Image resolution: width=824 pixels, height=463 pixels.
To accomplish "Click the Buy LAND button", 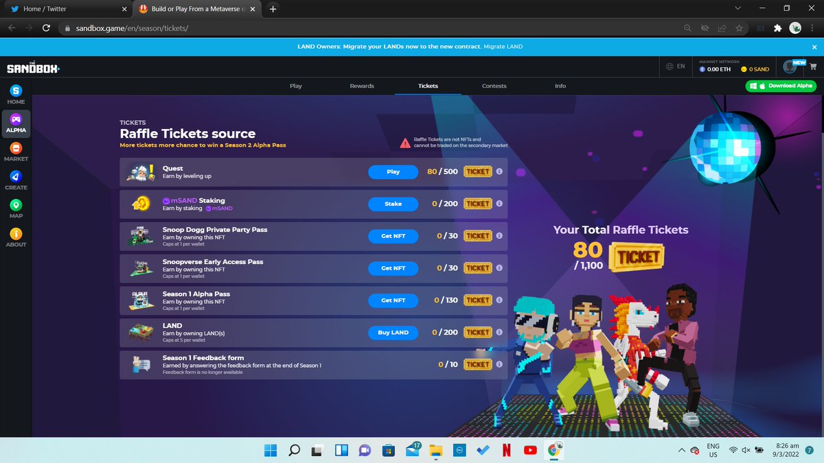I will click(x=393, y=332).
